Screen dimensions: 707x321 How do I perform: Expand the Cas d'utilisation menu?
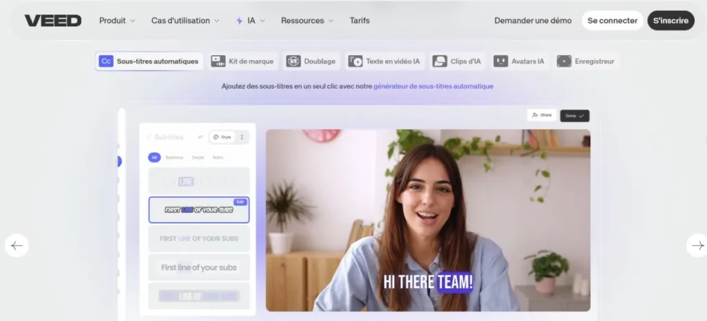185,21
